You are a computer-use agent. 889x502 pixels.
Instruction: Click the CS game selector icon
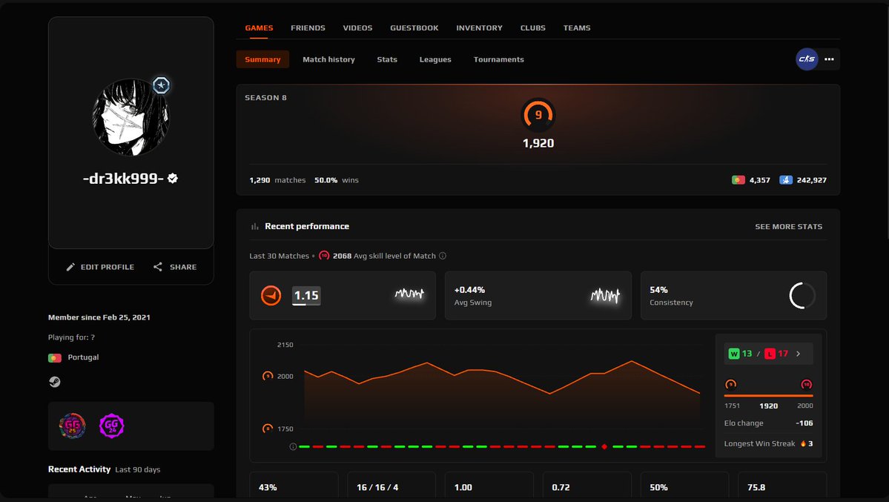pos(807,59)
